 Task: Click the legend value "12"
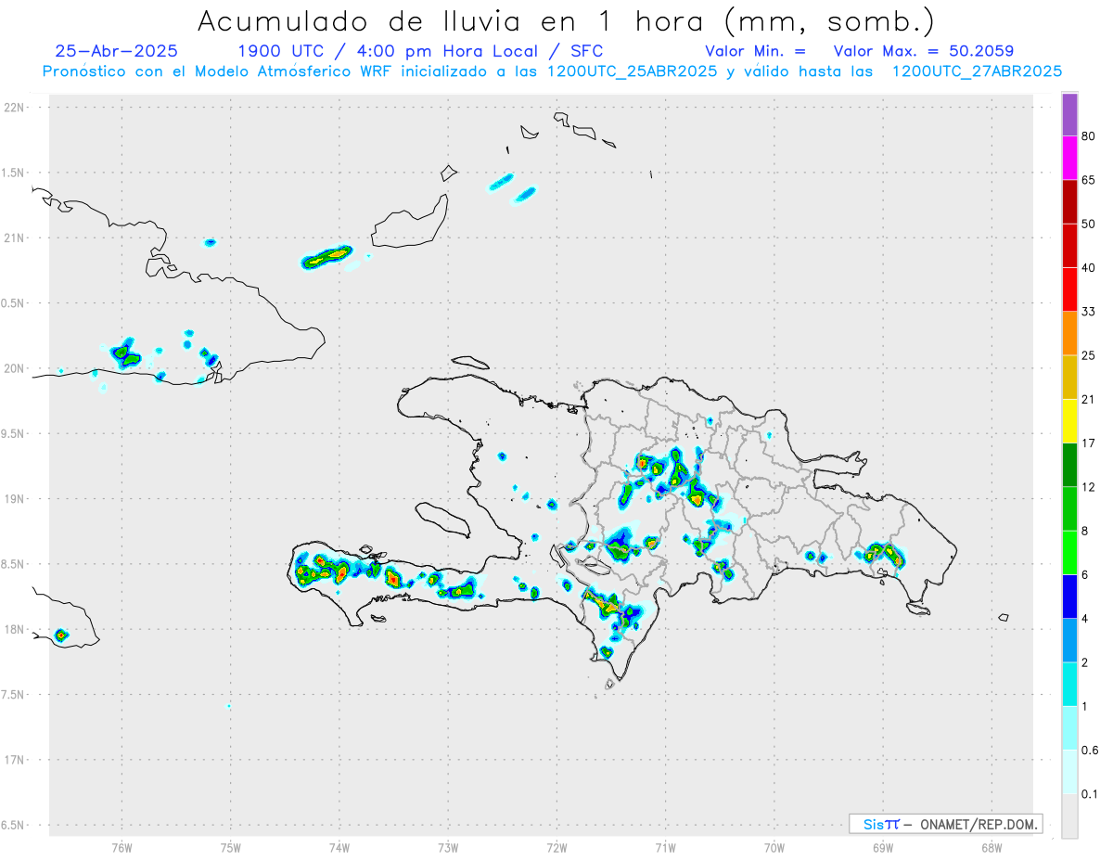pyautogui.click(x=1089, y=487)
